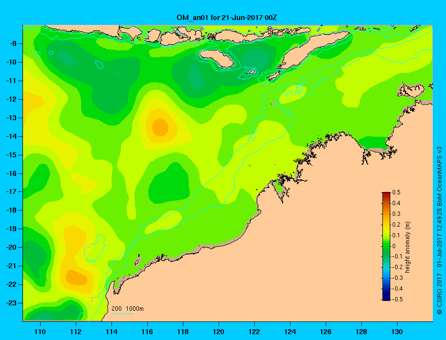Click the cyan contour legend line sample

122,314
